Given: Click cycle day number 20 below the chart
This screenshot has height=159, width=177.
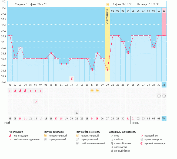Looking at the screenshot, I should coord(107,85).
